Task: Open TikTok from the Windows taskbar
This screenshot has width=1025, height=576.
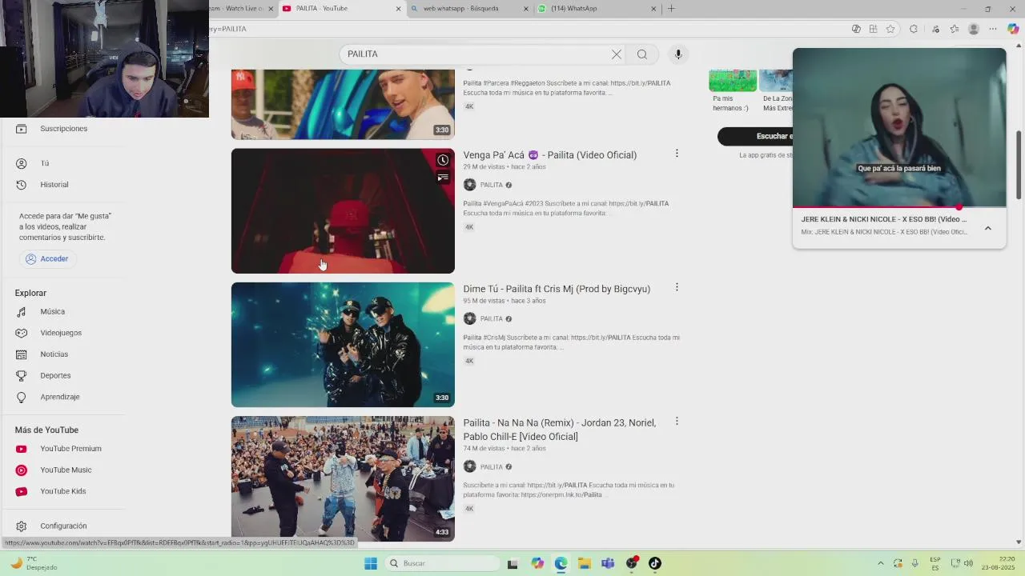Action: tap(655, 563)
